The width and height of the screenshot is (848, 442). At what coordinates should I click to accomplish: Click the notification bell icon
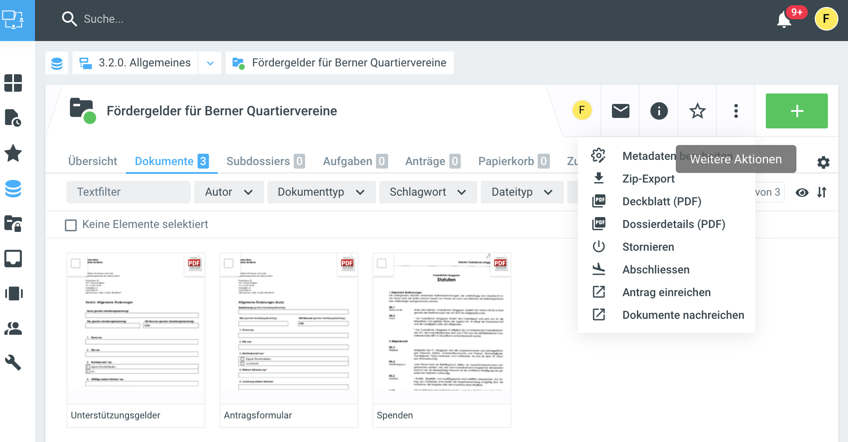784,20
